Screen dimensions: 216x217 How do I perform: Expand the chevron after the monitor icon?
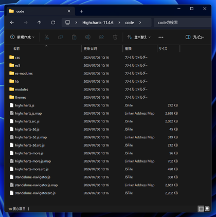click(76, 23)
